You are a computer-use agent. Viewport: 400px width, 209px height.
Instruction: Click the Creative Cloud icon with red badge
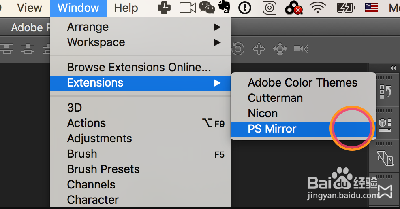pos(294,8)
